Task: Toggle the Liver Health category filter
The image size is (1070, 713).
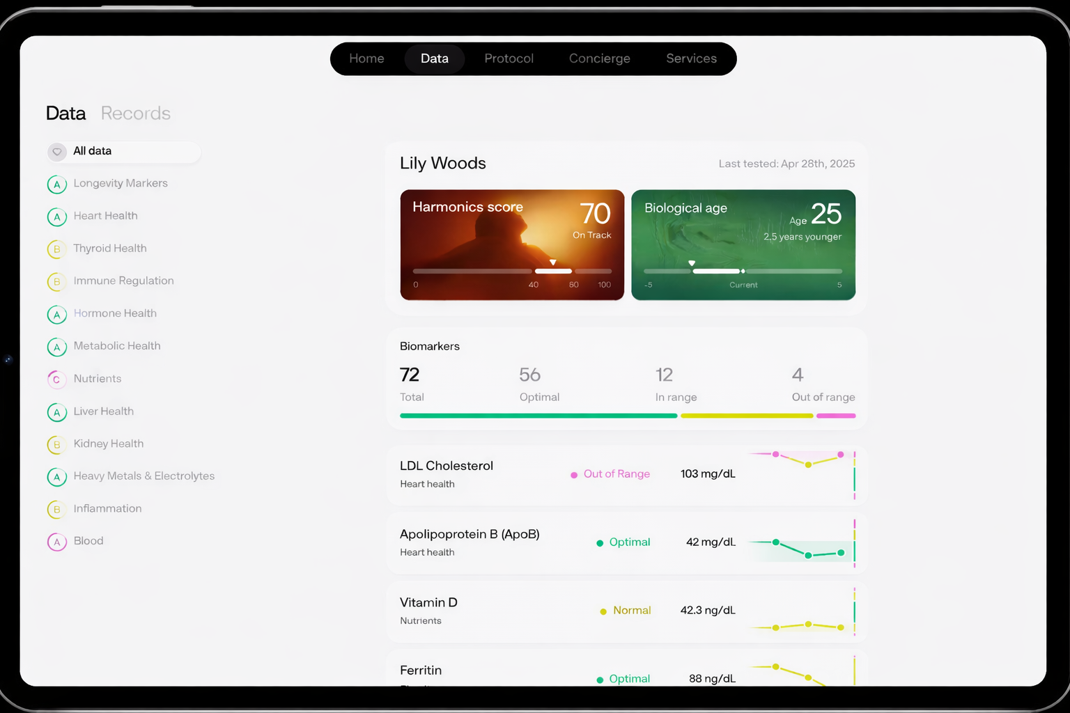Action: 104,412
